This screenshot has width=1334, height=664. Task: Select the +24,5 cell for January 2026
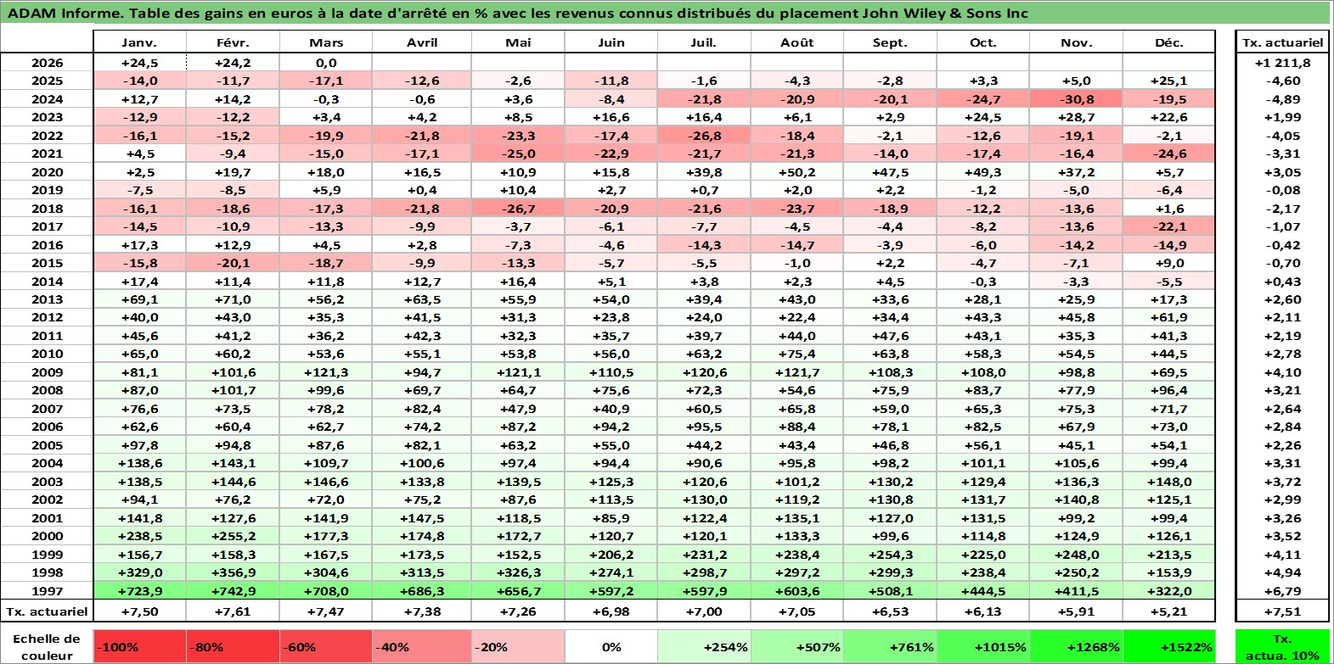pos(139,63)
